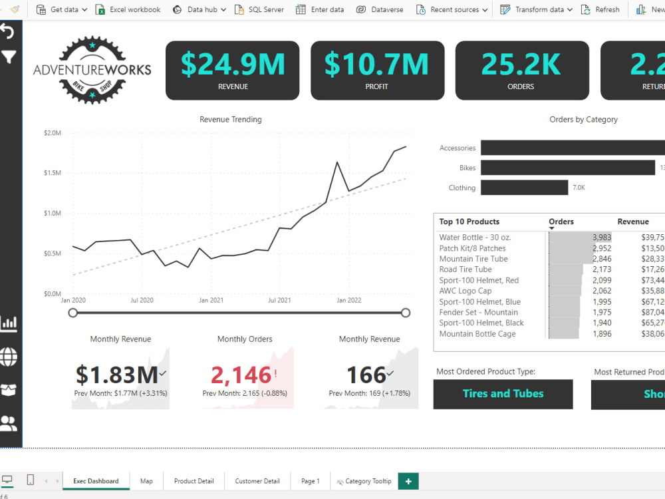665x499 pixels.
Task: Open product detail via box sidebar icon
Action: (x=9, y=389)
